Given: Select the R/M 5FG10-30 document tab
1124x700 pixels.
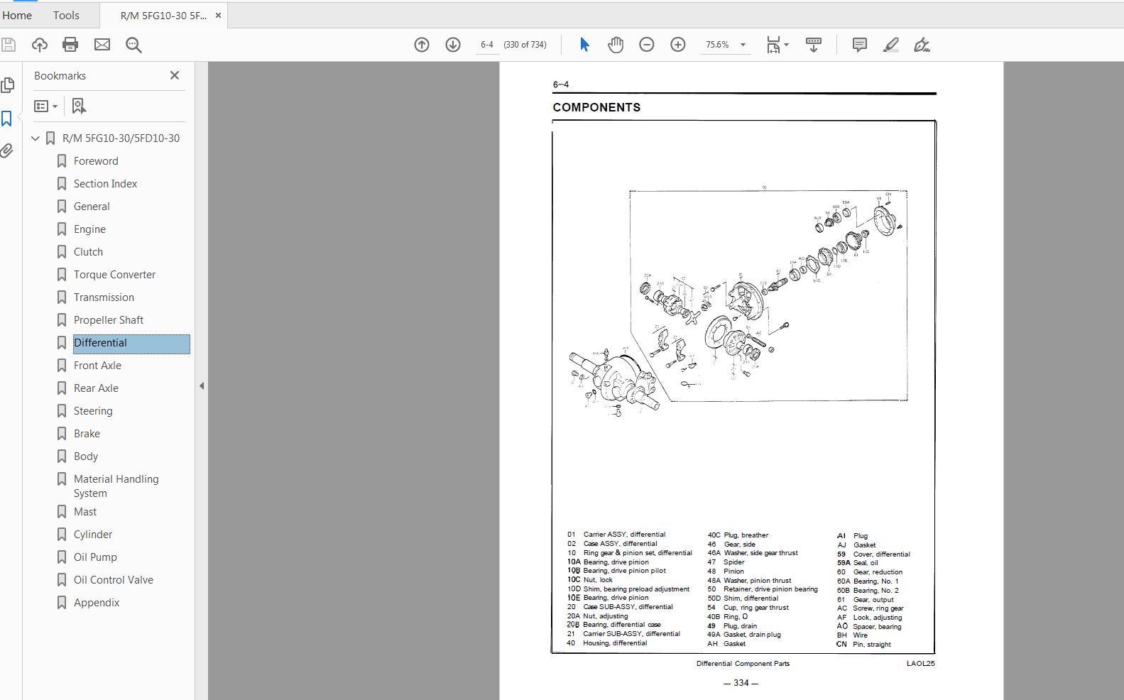Looking at the screenshot, I should tap(163, 16).
